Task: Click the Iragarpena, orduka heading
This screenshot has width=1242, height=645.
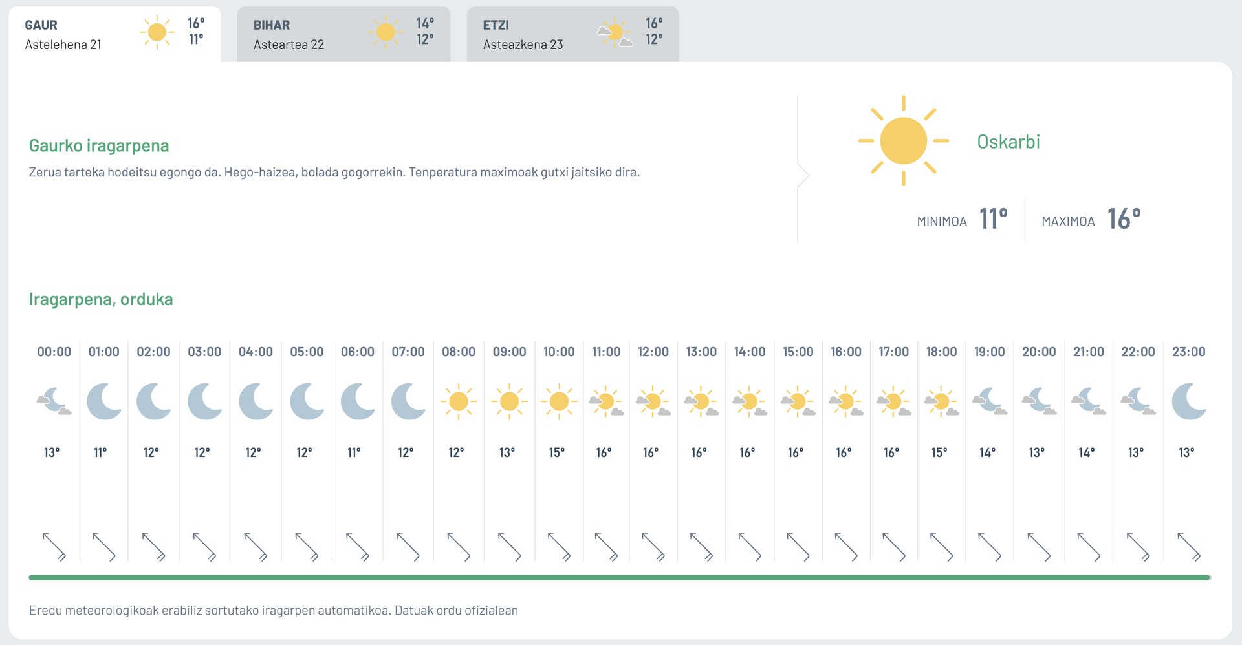Action: (101, 299)
